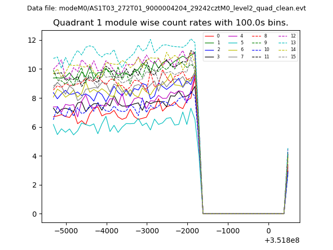333x250 pixels.
Task: Click the green solid legend entry 1
Action: (x=213, y=43)
